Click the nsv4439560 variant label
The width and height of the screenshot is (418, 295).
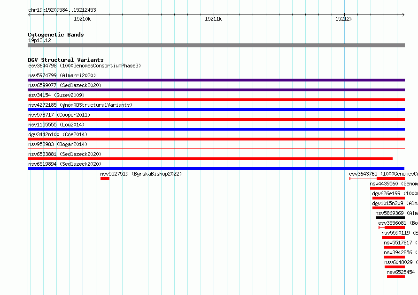394,184
